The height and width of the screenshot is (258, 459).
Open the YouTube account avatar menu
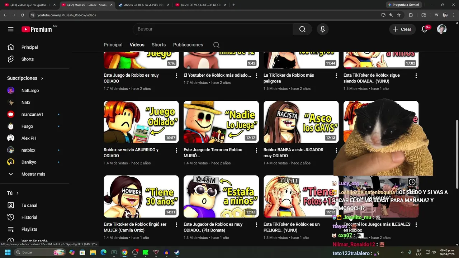click(x=442, y=29)
